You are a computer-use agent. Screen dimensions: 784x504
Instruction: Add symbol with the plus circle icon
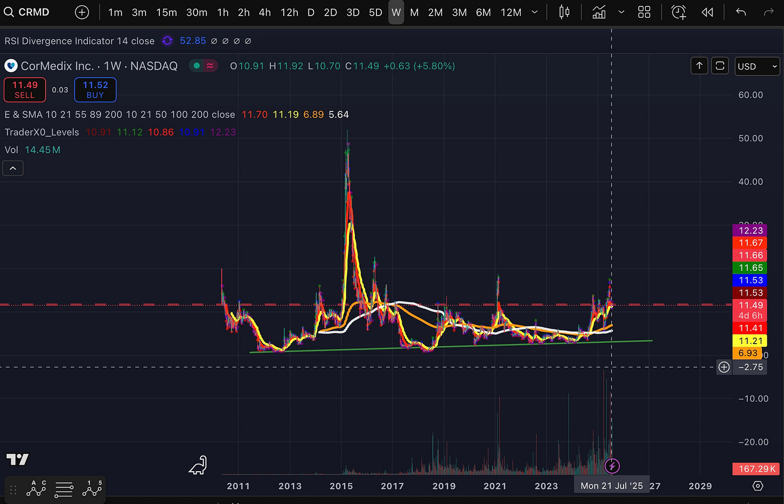[x=82, y=12]
